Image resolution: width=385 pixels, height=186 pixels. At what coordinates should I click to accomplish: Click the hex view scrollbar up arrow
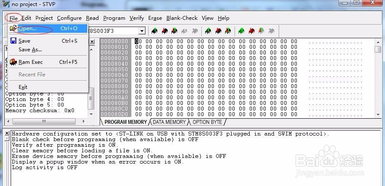pos(378,42)
